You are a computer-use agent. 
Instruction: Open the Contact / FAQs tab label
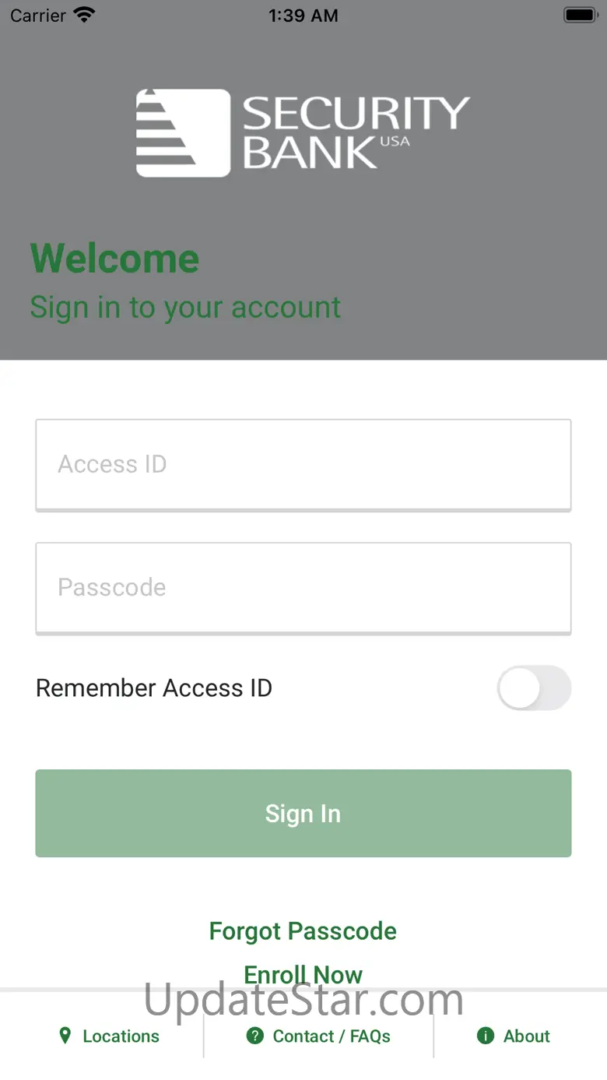pos(332,1036)
